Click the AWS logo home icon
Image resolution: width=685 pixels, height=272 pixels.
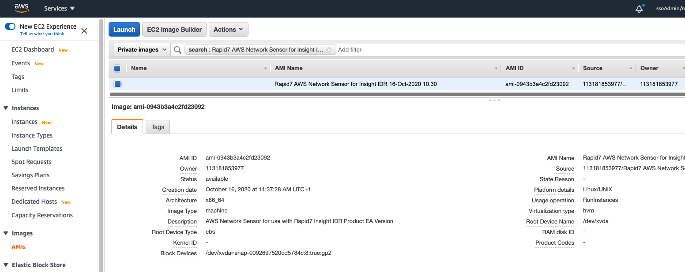pos(22,8)
